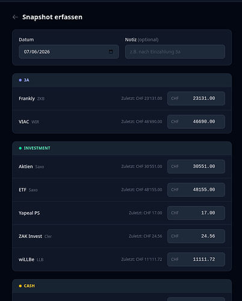242x301 pixels.
Task: Click the yellow CASH category dot
Action: [x=20, y=286]
